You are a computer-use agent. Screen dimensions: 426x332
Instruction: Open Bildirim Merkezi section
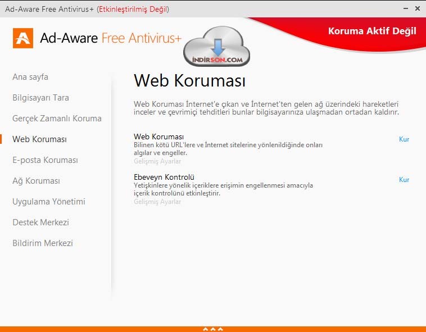tap(43, 243)
